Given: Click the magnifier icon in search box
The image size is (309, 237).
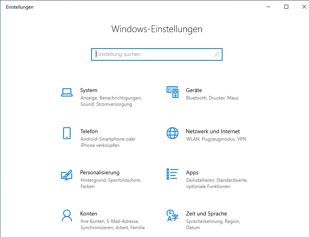Looking at the screenshot, I should tap(217, 54).
